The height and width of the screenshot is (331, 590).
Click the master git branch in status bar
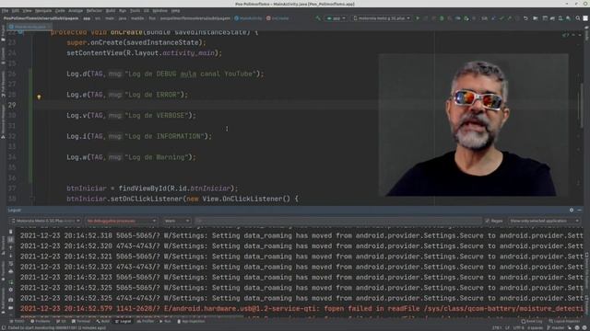[555, 327]
